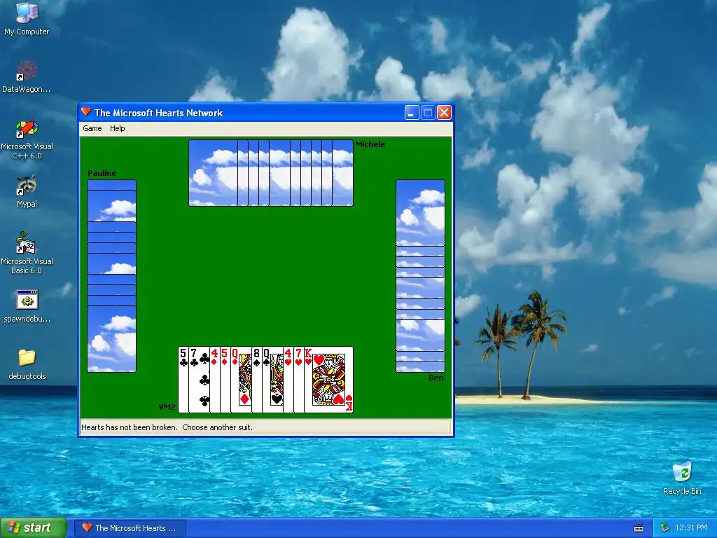Click the 'Hearts has not been broken' status text
Image resolution: width=717 pixels, height=538 pixels.
[x=167, y=427]
